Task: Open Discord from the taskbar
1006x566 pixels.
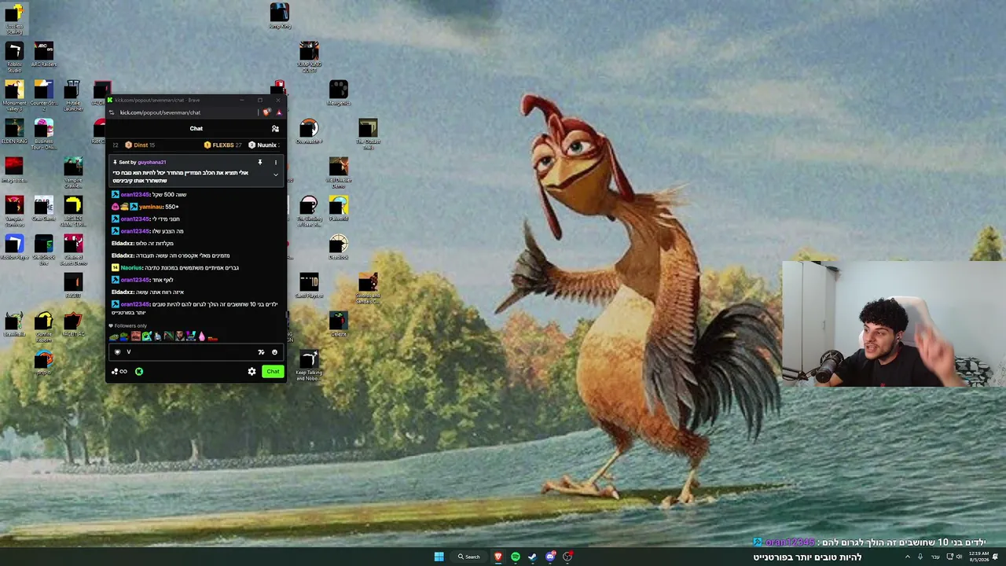Action: coord(550,557)
